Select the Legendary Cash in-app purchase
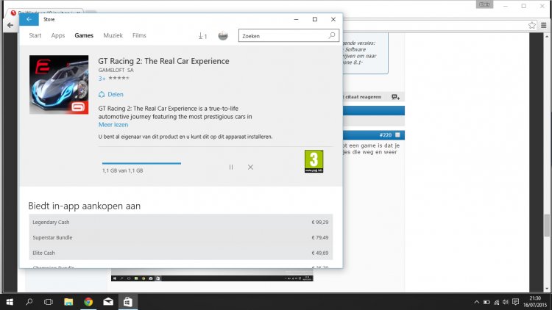 180,222
